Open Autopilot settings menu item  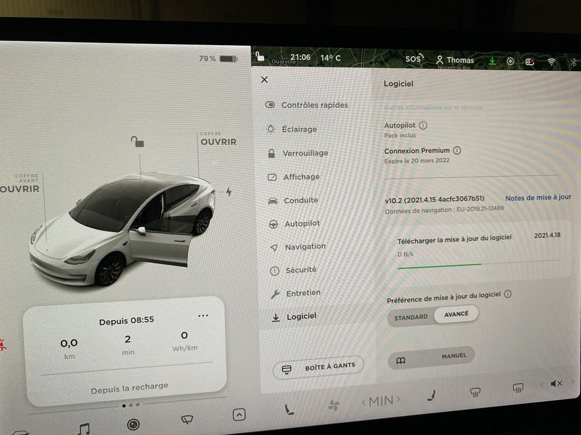[x=294, y=224]
